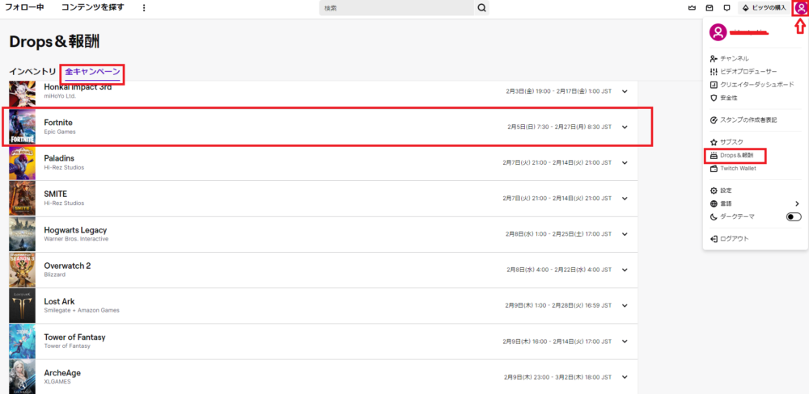
Task: Click ログアウト to log out
Action: pyautogui.click(x=734, y=239)
